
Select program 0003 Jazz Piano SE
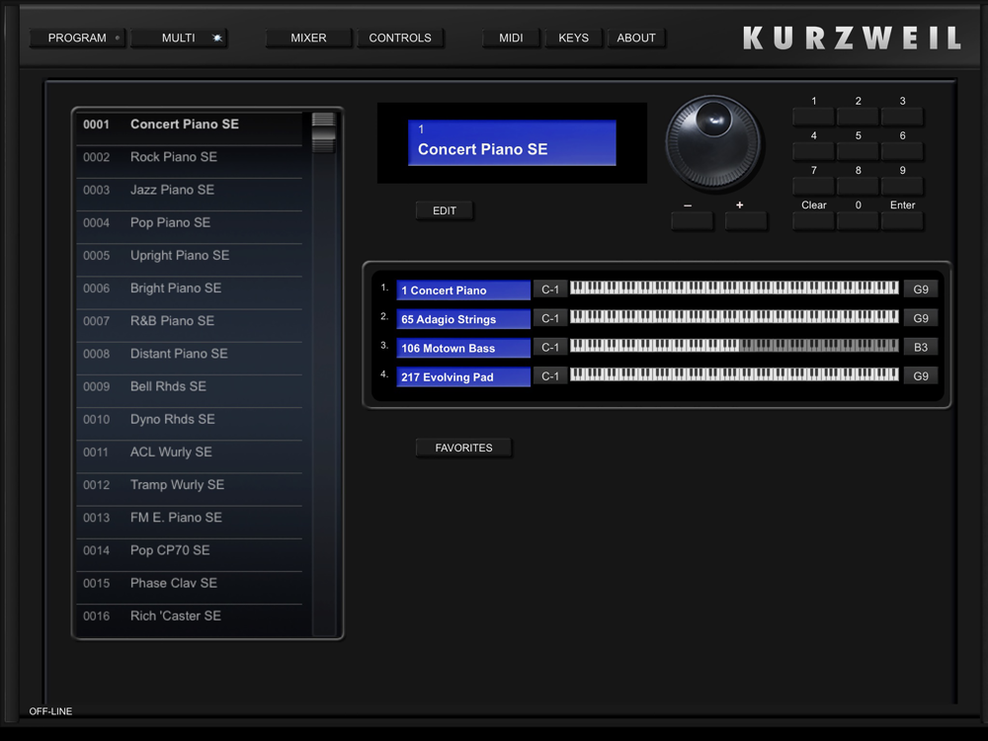pos(189,195)
